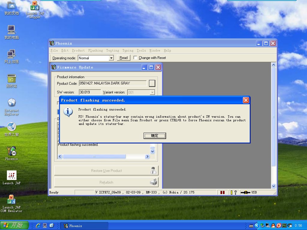Select Internet Explorer desktop icon
Viewport: 307px width, 230px height.
click(x=11, y=107)
